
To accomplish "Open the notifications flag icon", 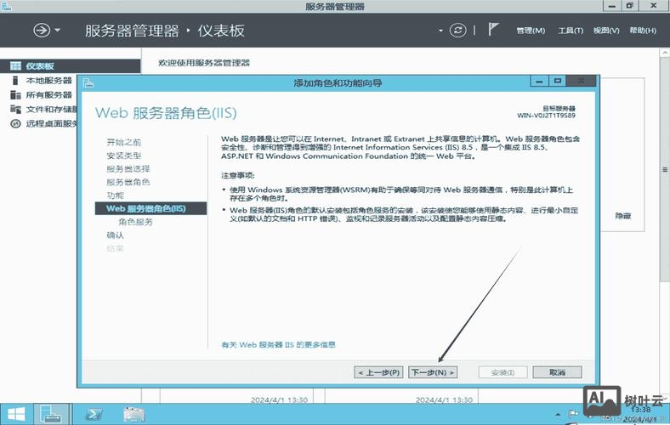I will pos(493,30).
